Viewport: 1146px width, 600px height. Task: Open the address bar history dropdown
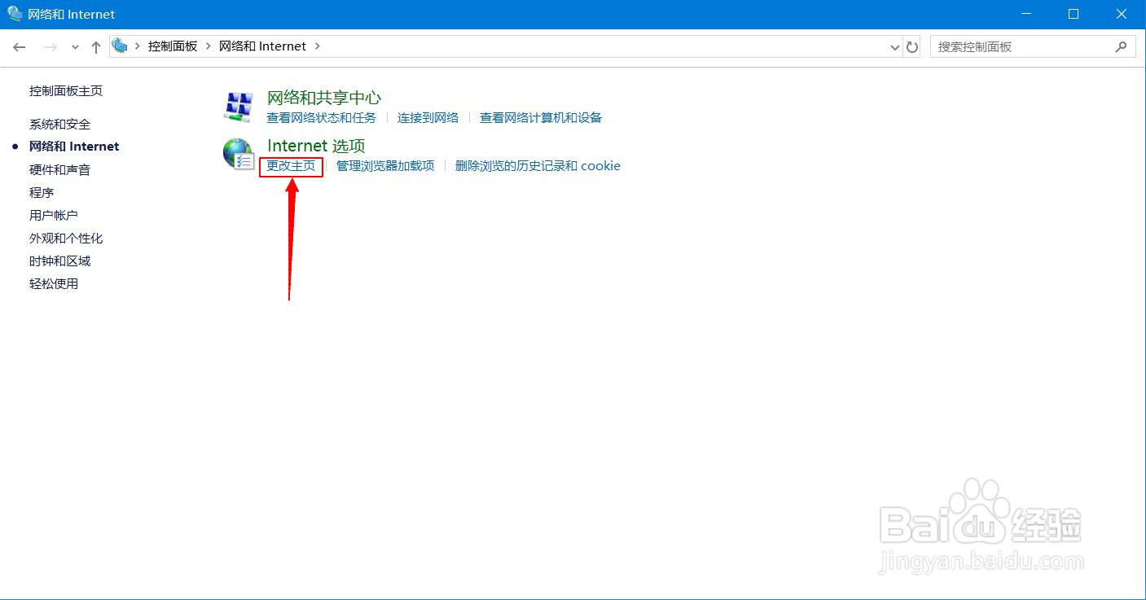point(894,46)
